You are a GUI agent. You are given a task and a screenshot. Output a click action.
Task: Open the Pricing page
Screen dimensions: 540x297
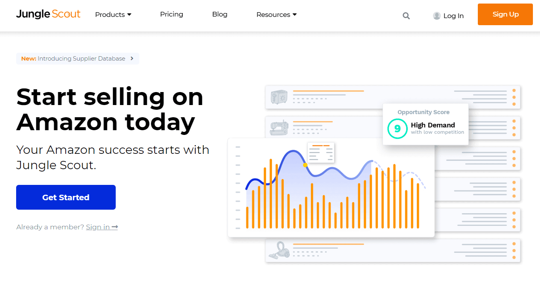tap(172, 14)
